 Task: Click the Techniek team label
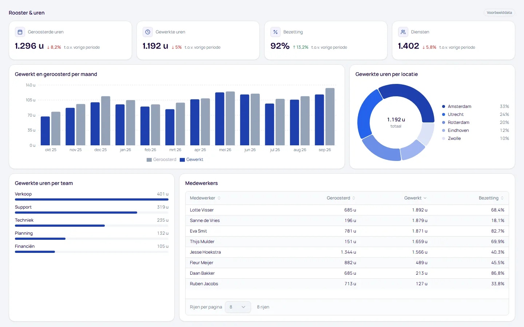point(24,220)
